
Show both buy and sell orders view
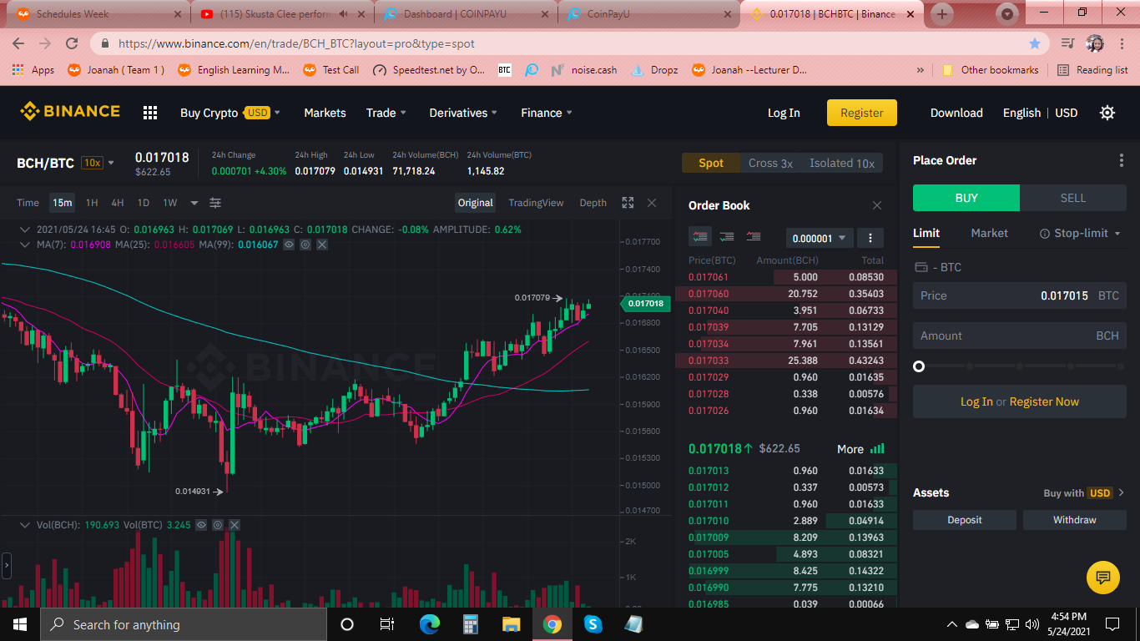(x=700, y=237)
